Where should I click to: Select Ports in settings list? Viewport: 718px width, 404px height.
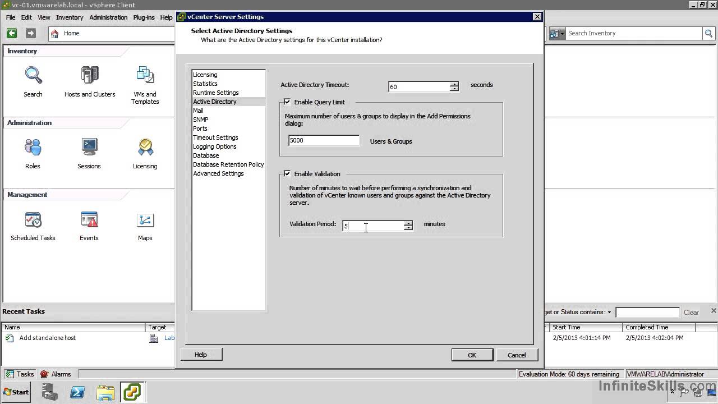pos(228,128)
